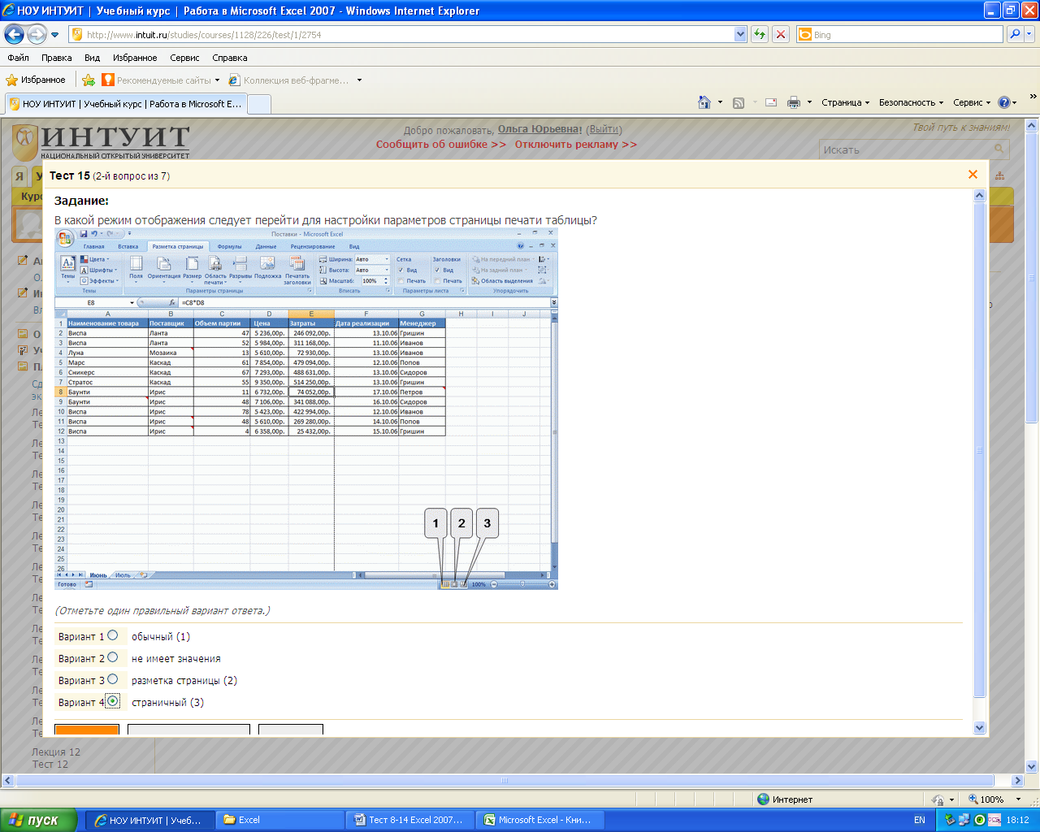Click the Выйти logout link
Image resolution: width=1040 pixels, height=832 pixels.
click(604, 129)
